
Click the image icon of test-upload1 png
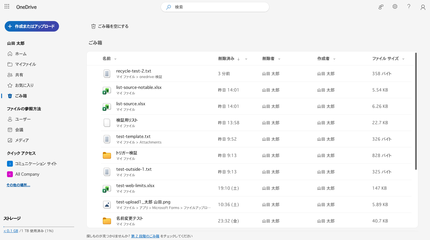point(107,205)
